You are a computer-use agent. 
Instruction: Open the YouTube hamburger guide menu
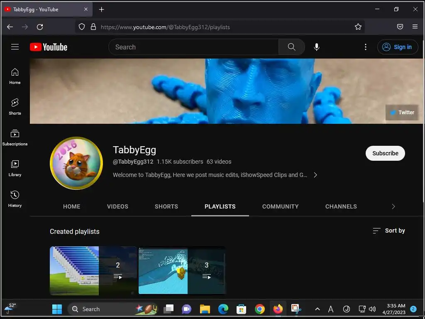tap(15, 47)
